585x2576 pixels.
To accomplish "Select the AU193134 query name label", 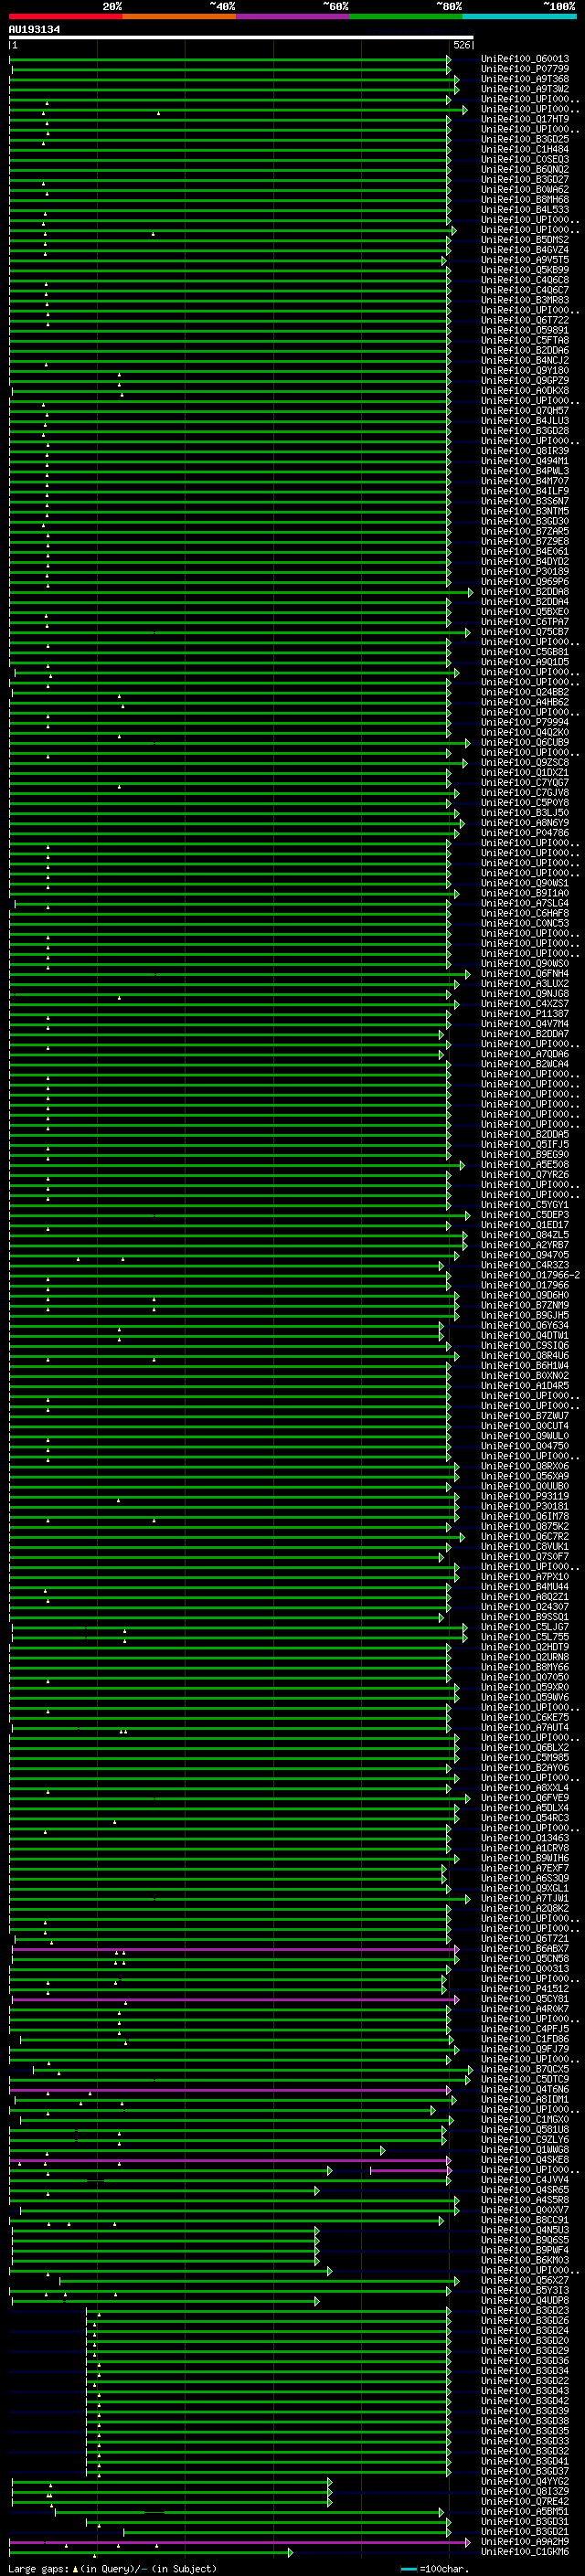I will tap(34, 29).
